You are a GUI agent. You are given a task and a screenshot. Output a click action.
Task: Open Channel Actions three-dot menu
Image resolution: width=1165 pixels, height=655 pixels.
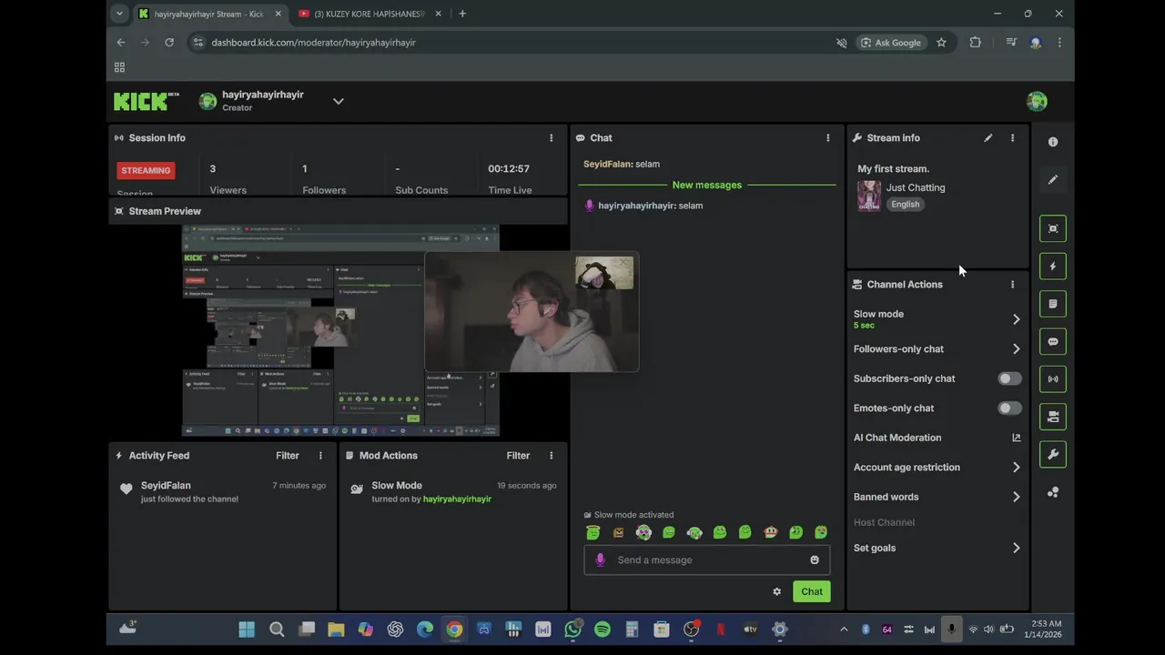click(1012, 285)
